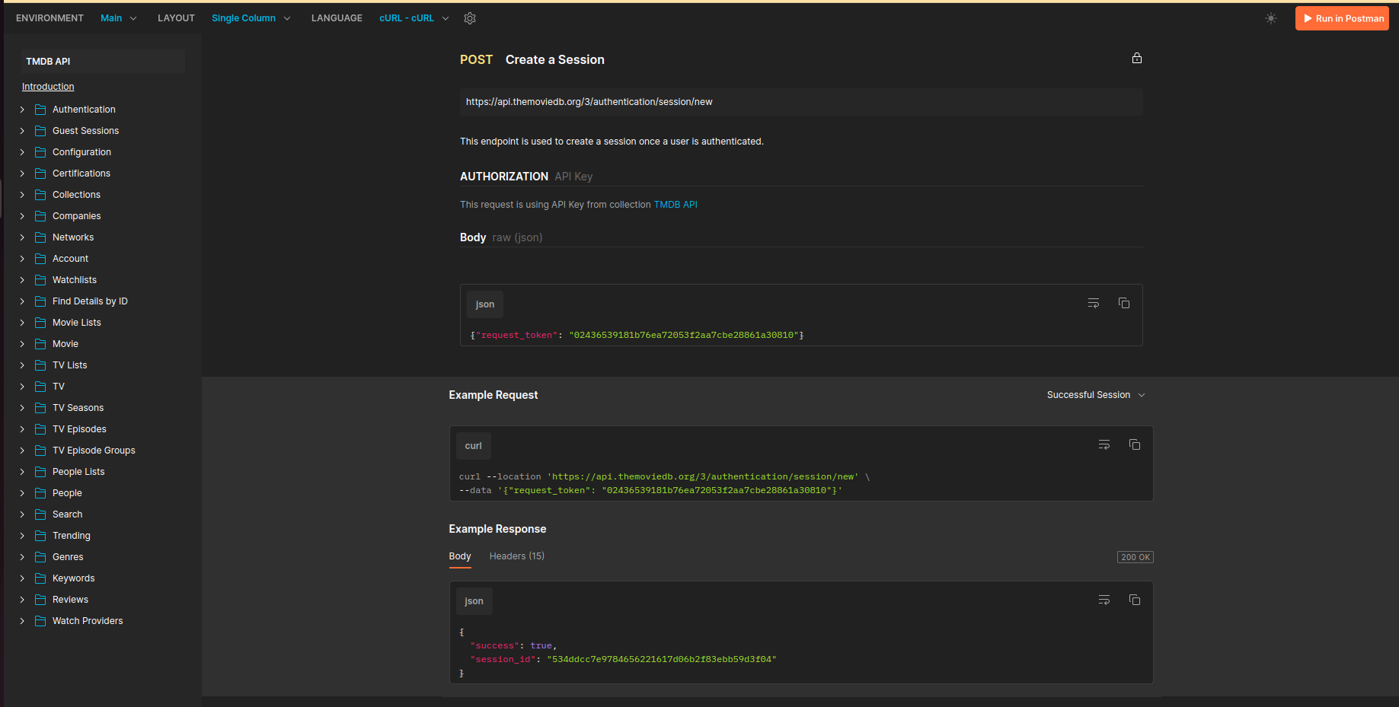
Task: Expand the Configuration folder chevron
Action: (22, 152)
